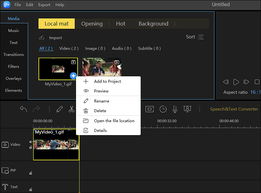The height and width of the screenshot is (193, 261).
Task: Open the Overlays sidebar section
Action: point(14,79)
